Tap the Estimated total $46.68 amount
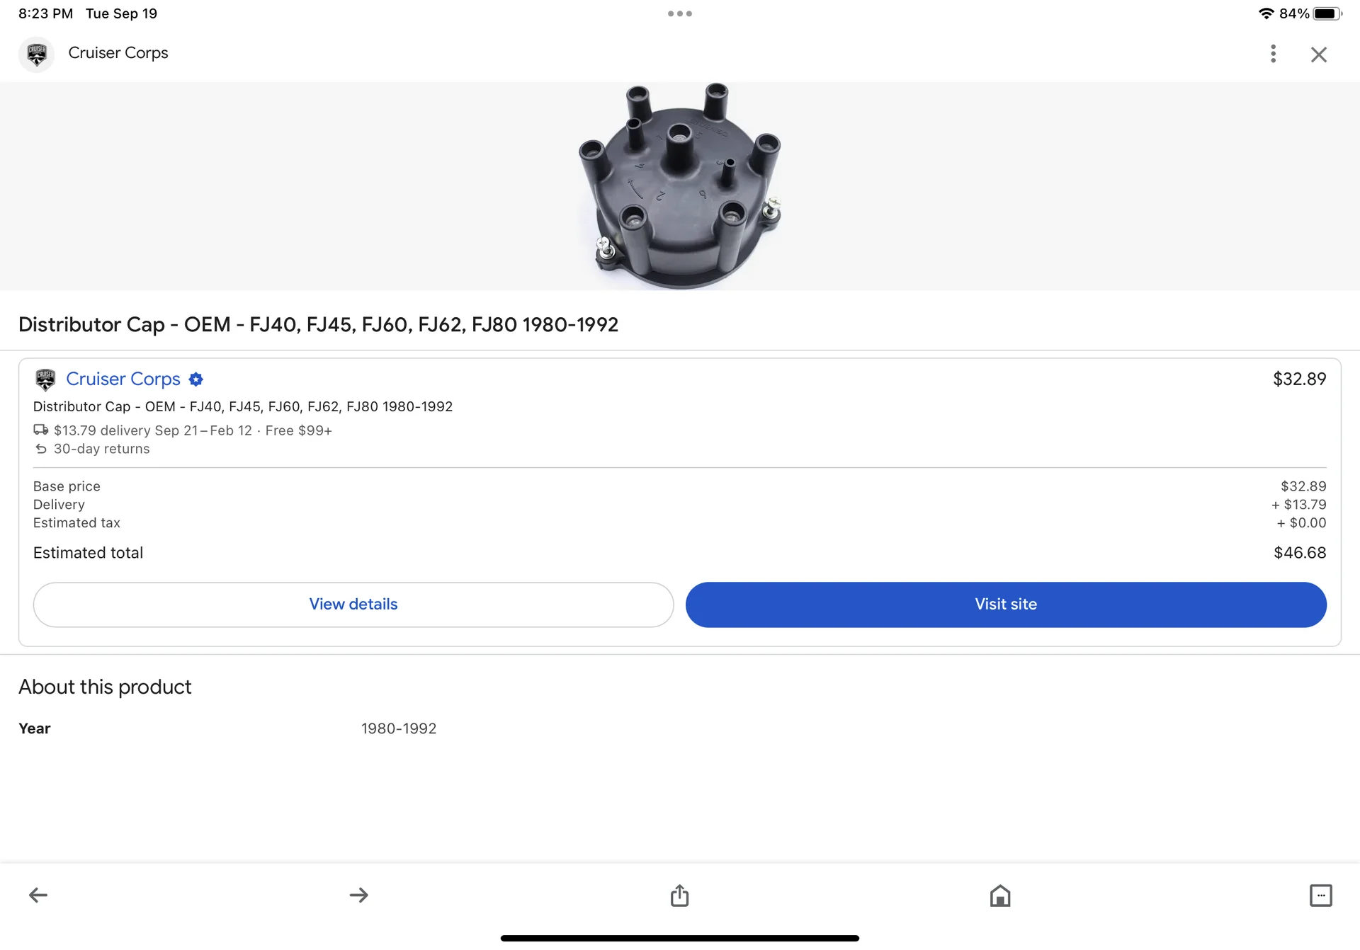 coord(1299,553)
